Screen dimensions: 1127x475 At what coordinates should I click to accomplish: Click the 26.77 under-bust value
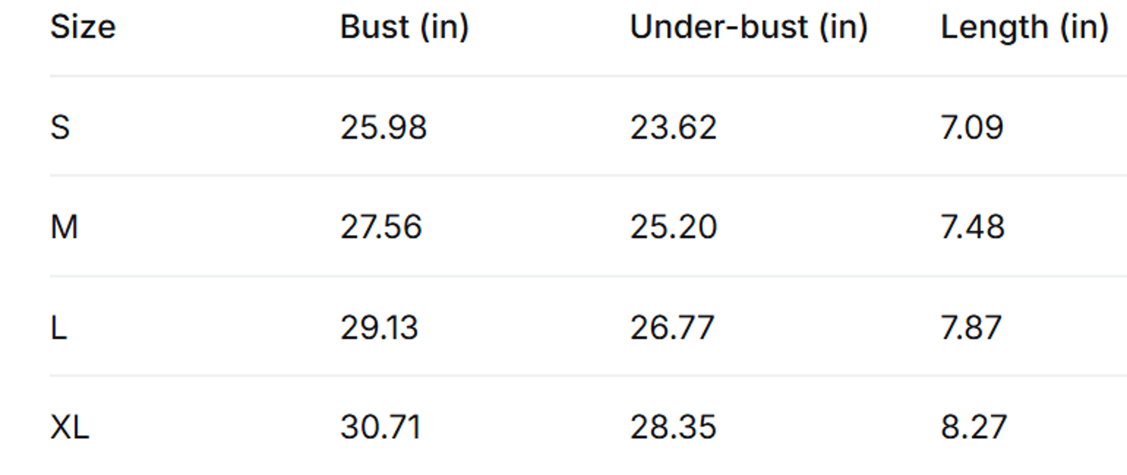[x=672, y=327]
